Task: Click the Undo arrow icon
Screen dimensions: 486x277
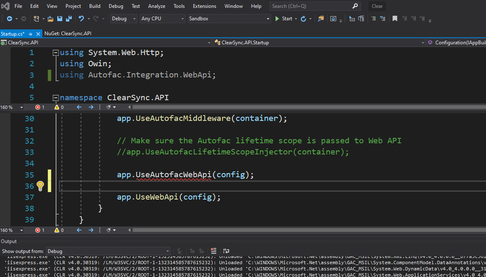Action: pos(81,19)
